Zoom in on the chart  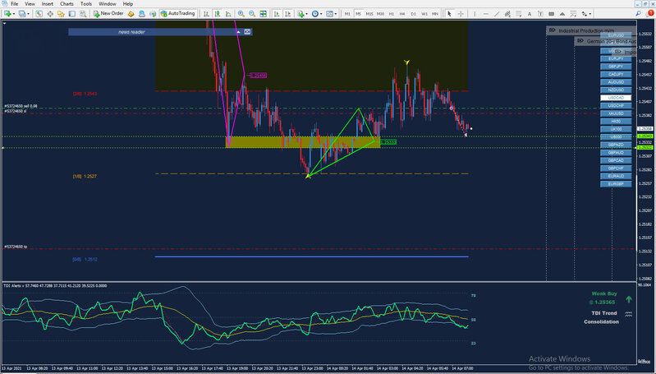(241, 14)
